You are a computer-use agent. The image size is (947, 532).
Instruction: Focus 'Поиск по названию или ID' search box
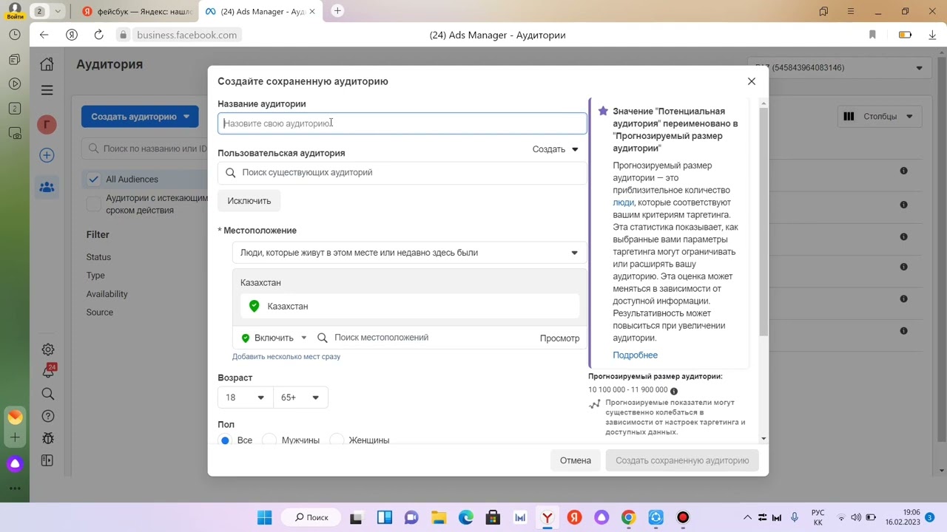[x=146, y=149]
